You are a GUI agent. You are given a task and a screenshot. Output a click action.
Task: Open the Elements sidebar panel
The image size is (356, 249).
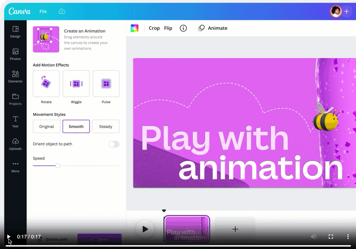tap(15, 77)
